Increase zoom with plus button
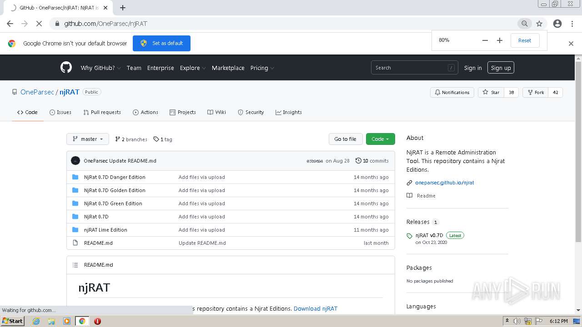 (x=500, y=40)
